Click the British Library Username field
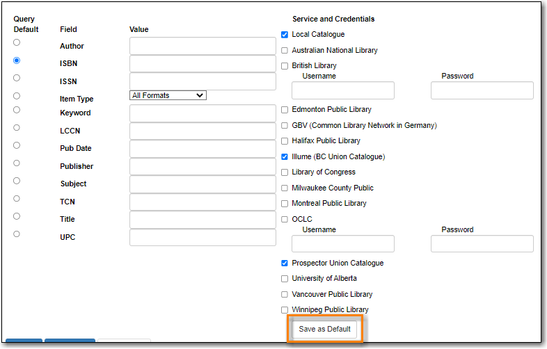 tap(343, 90)
